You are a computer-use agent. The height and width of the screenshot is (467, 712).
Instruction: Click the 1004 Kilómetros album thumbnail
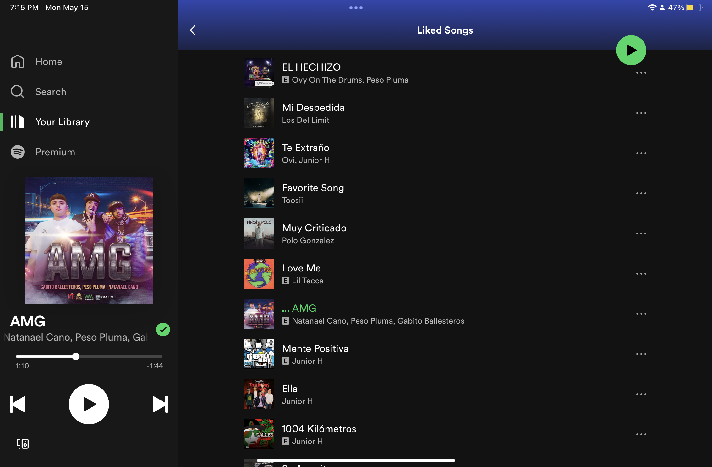coord(259,434)
